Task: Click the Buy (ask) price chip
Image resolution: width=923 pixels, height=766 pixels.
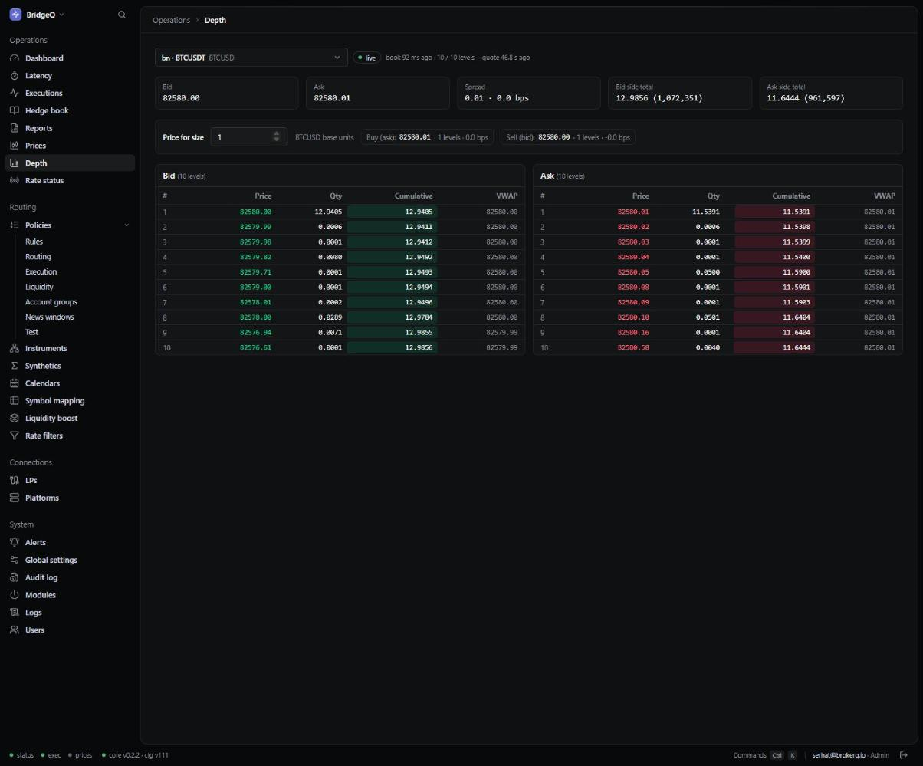Action: click(427, 137)
